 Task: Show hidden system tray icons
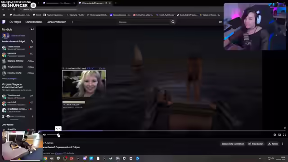tap(260, 158)
